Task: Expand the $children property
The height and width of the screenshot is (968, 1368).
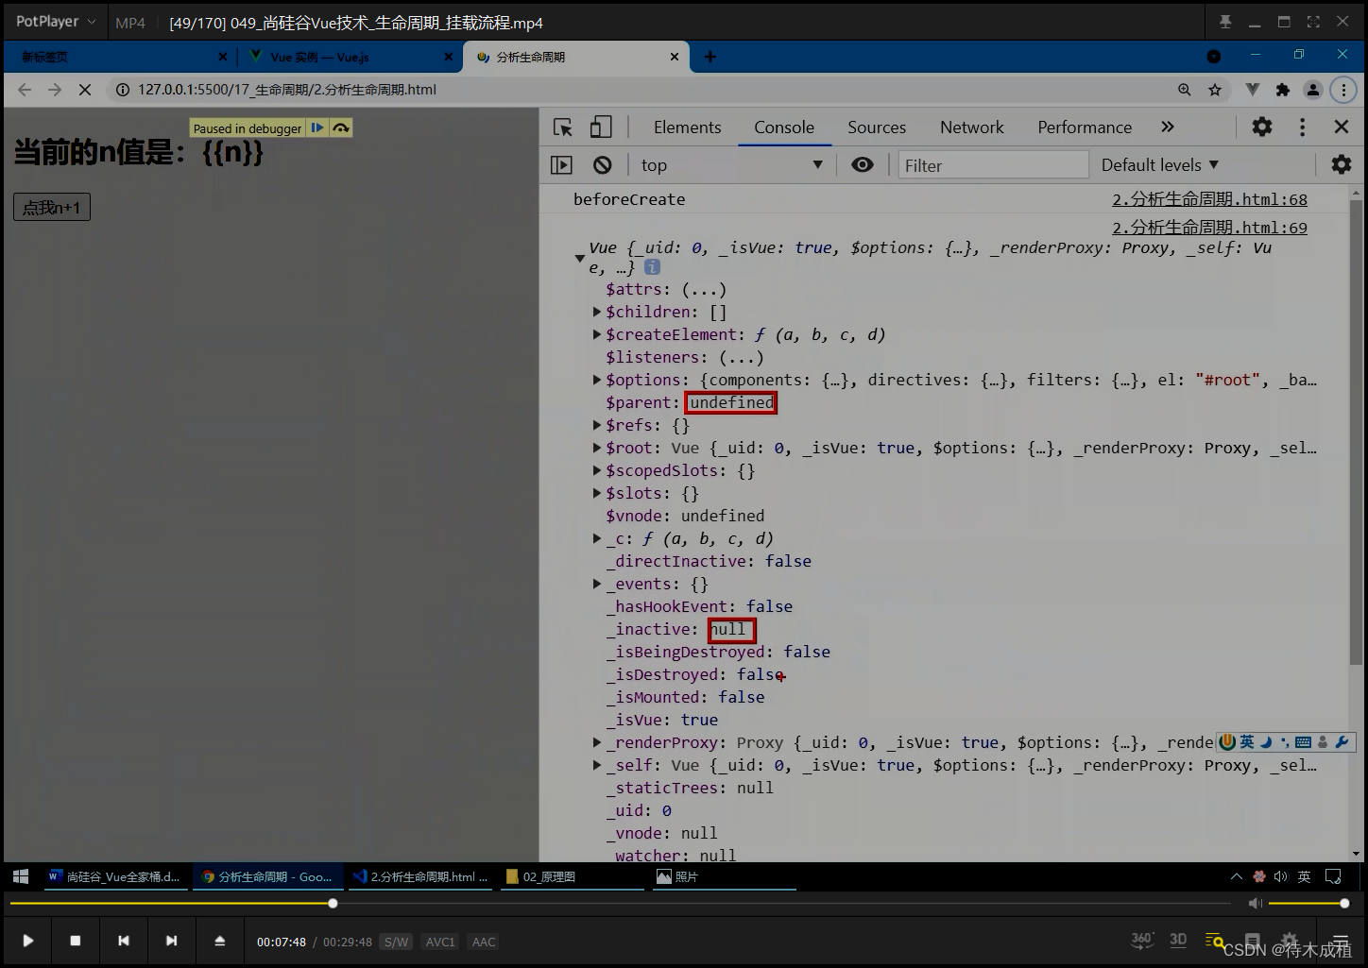Action: tap(597, 312)
